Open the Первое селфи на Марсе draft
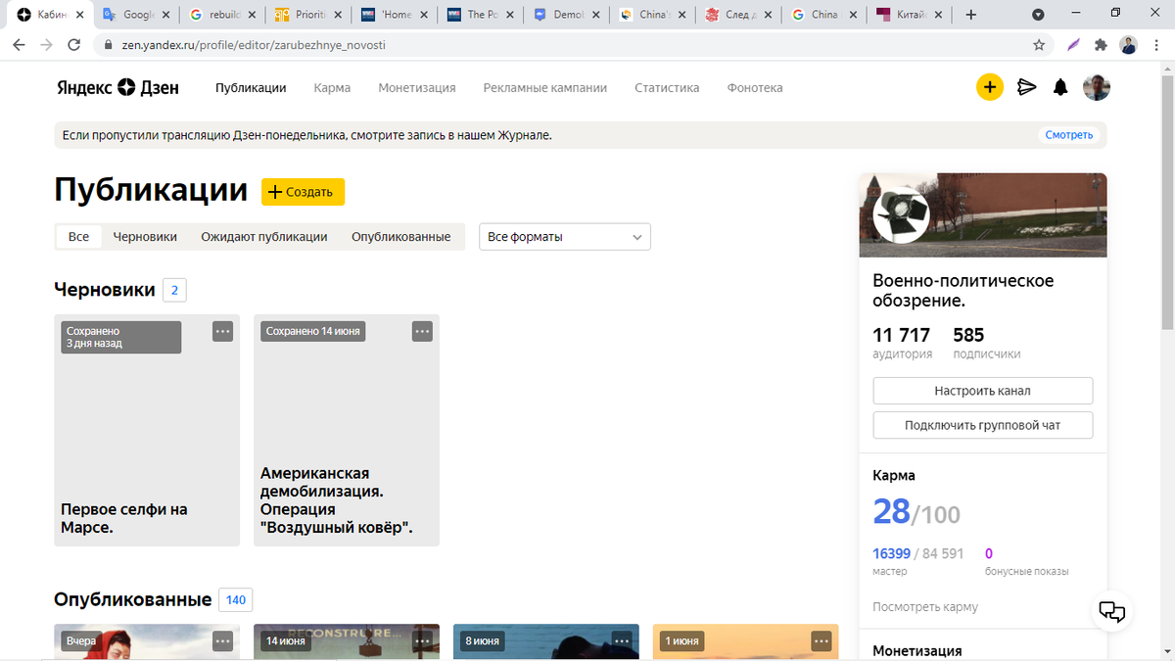The image size is (1175, 661). 147,430
